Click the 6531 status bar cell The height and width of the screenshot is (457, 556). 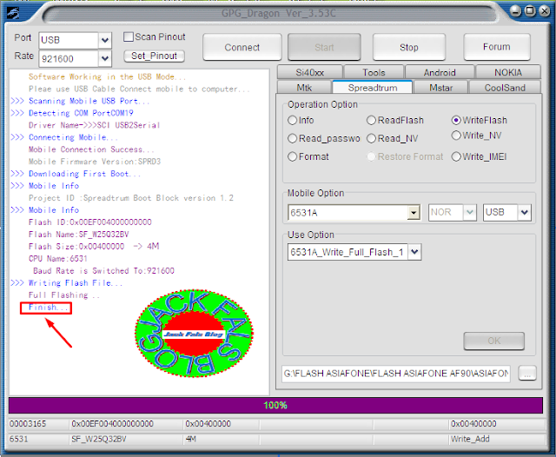[38, 439]
